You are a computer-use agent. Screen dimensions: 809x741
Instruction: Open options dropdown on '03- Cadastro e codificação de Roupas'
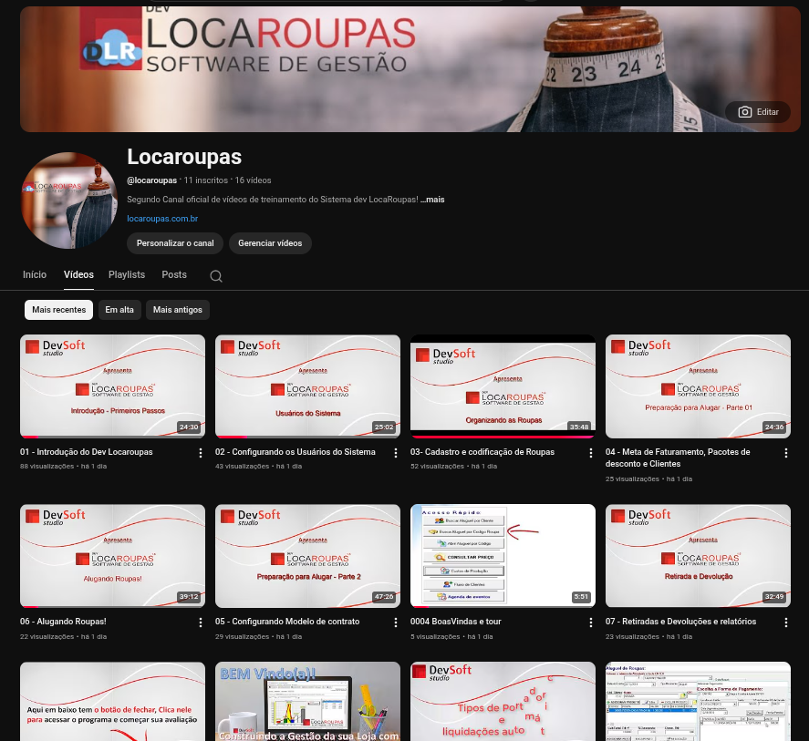click(590, 453)
